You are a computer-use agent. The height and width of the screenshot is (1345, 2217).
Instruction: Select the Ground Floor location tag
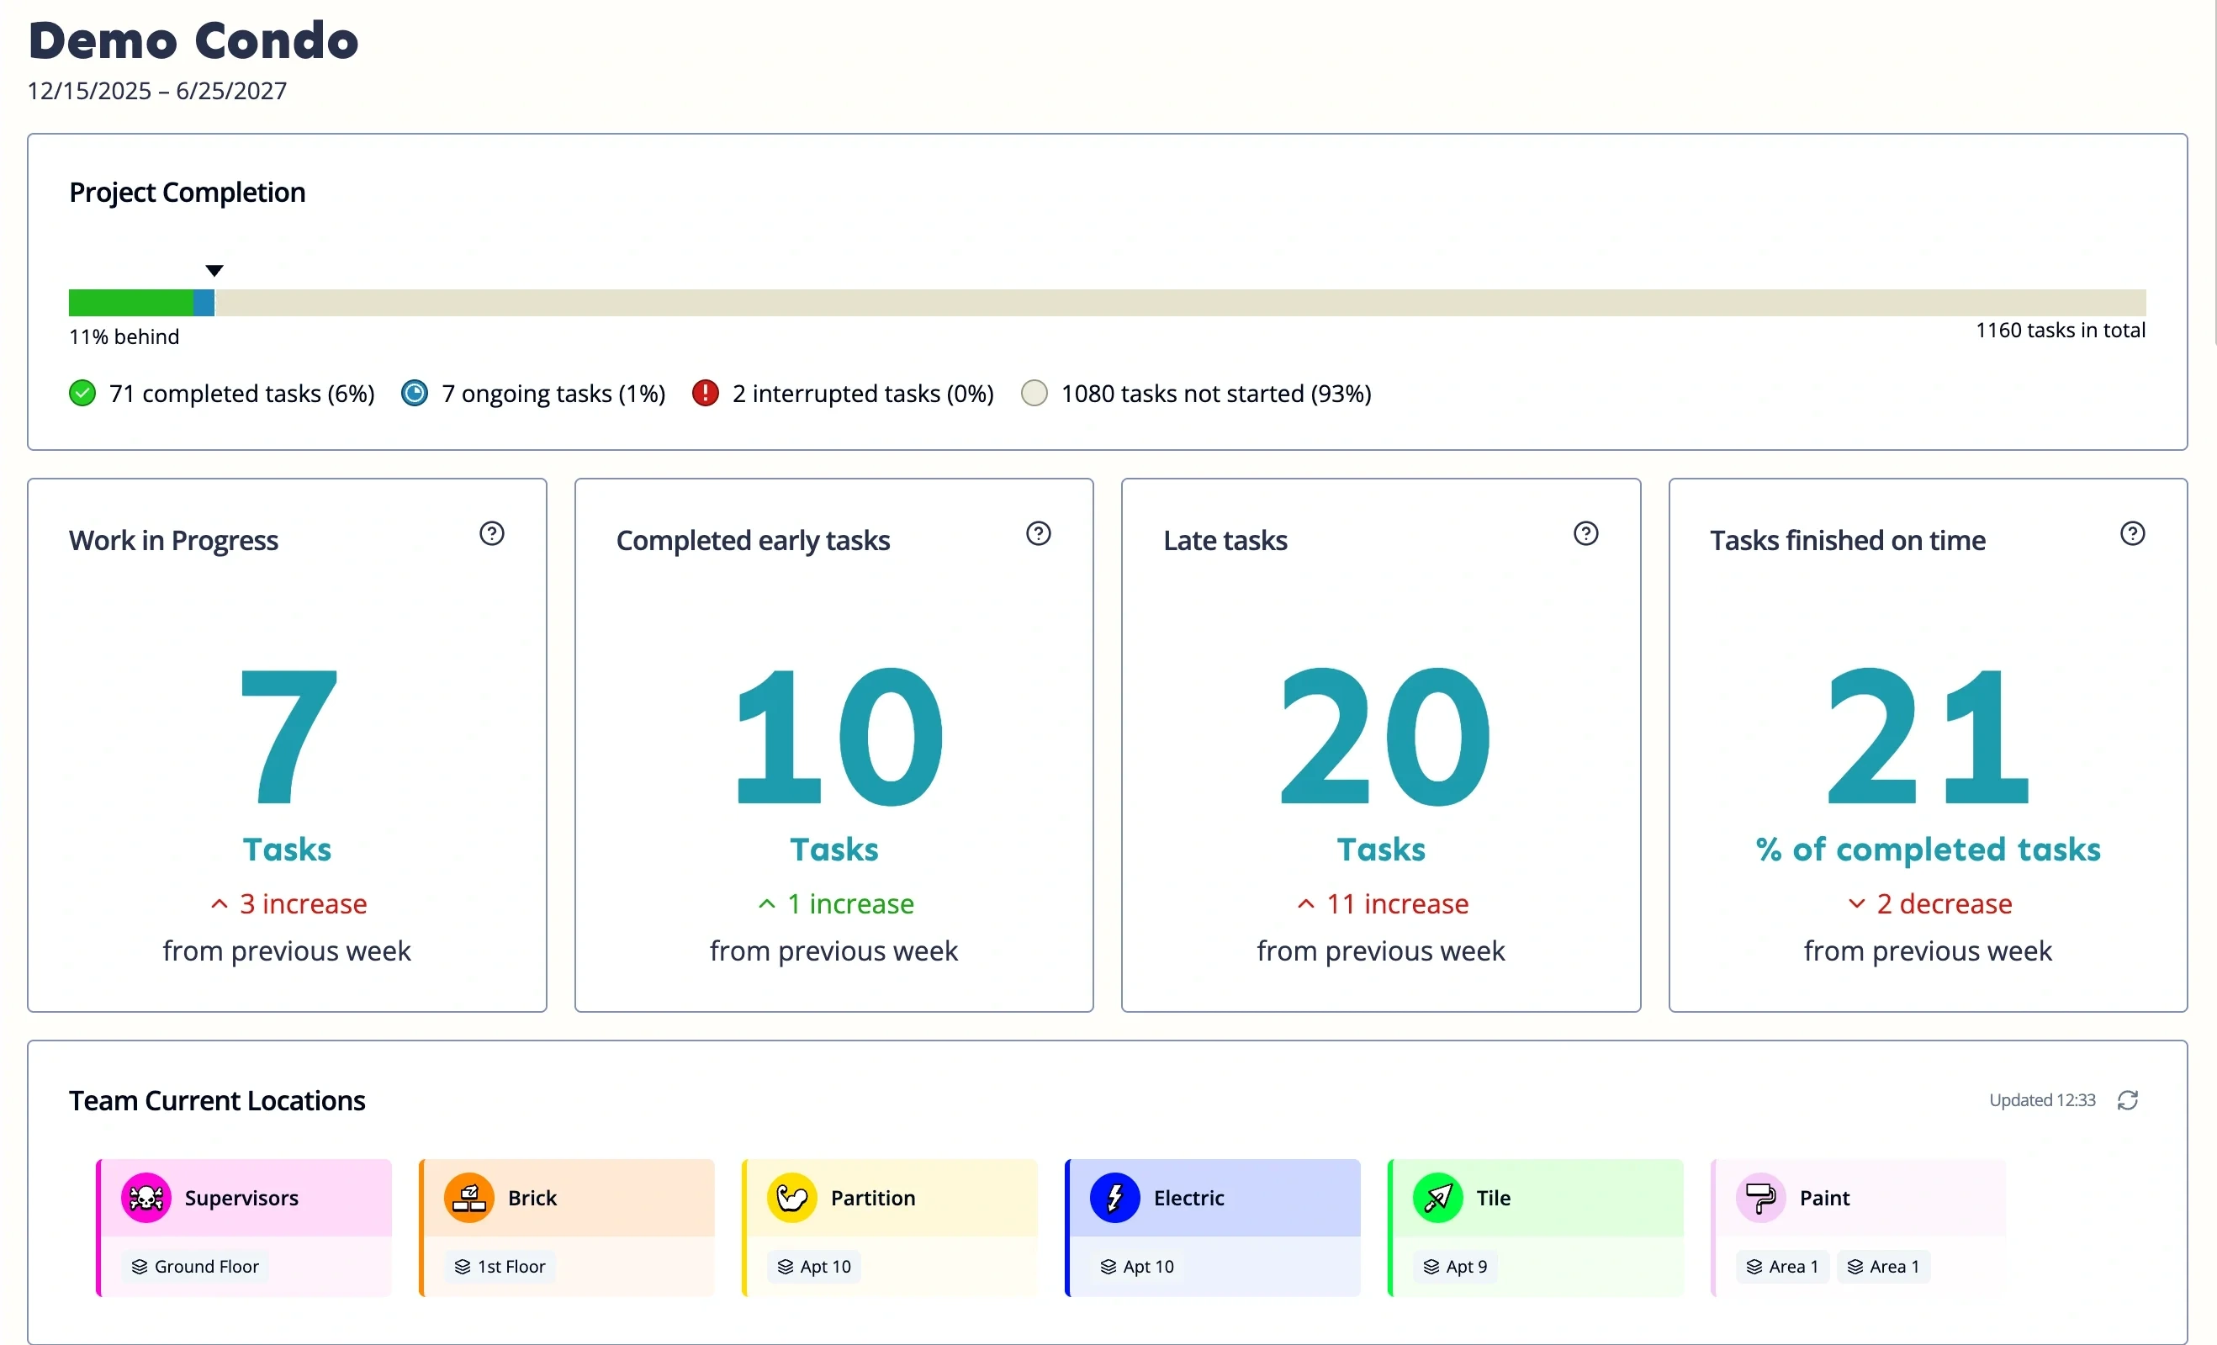click(195, 1267)
